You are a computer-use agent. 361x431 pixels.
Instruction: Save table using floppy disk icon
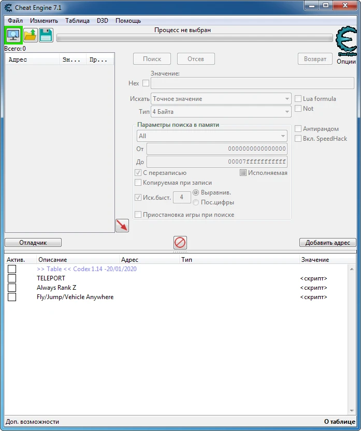pyautogui.click(x=46, y=35)
